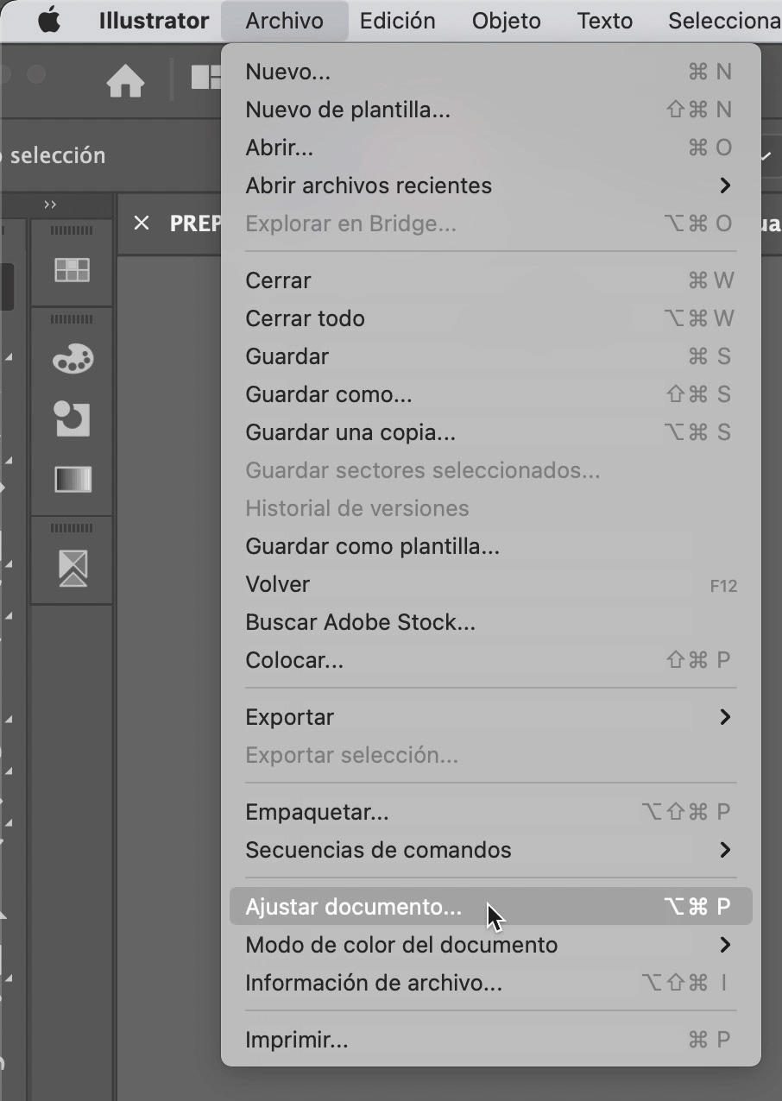Screen dimensions: 782x1101
Task: Open the Swatches panel icon
Action: pyautogui.click(x=72, y=270)
